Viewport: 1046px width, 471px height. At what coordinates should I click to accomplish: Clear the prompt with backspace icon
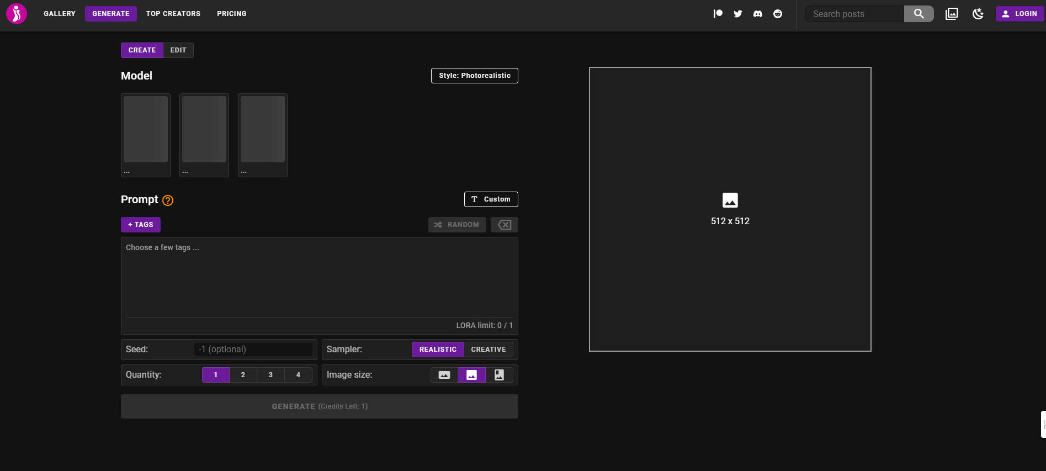pyautogui.click(x=505, y=225)
